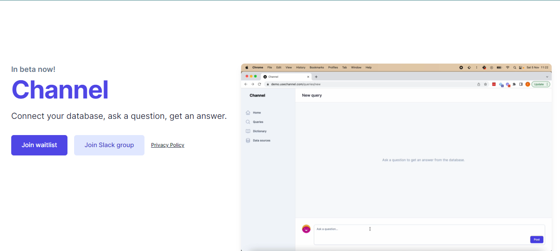Click the Post button
Image resolution: width=560 pixels, height=251 pixels.
tap(537, 239)
